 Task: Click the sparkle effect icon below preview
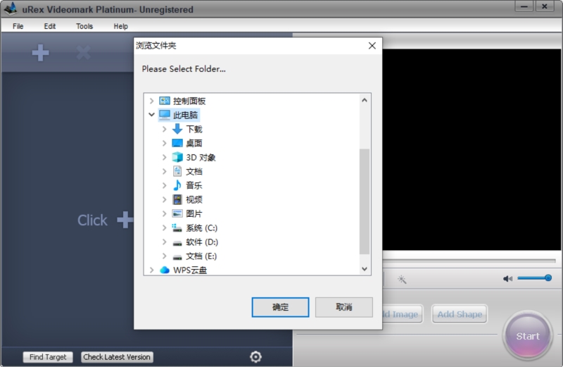pos(402,279)
